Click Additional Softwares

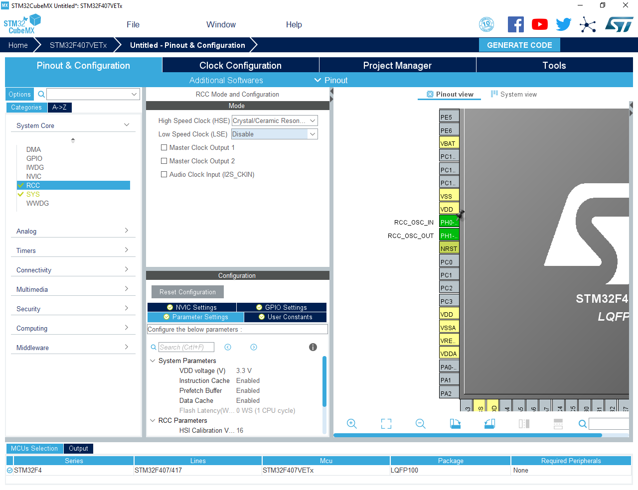tap(226, 80)
